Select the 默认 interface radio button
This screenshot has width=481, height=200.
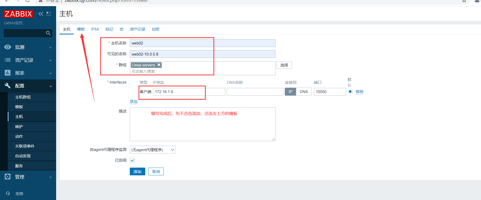click(x=350, y=92)
